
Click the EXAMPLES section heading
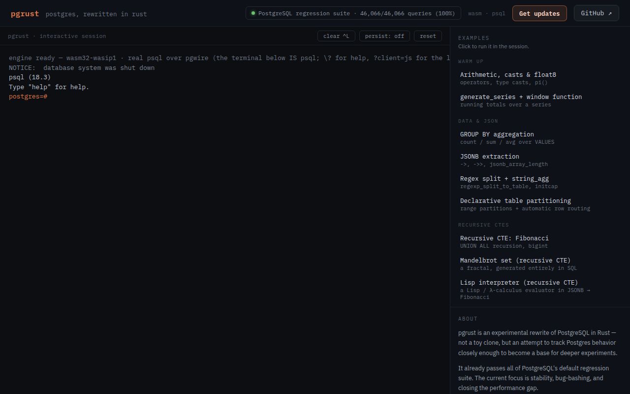[x=473, y=38]
